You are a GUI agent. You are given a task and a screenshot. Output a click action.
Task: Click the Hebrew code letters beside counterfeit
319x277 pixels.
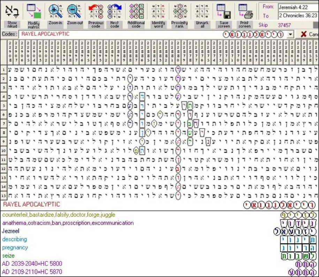pos(298,215)
